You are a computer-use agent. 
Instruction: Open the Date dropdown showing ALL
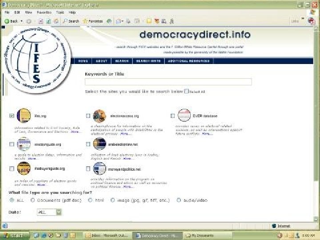point(49,212)
